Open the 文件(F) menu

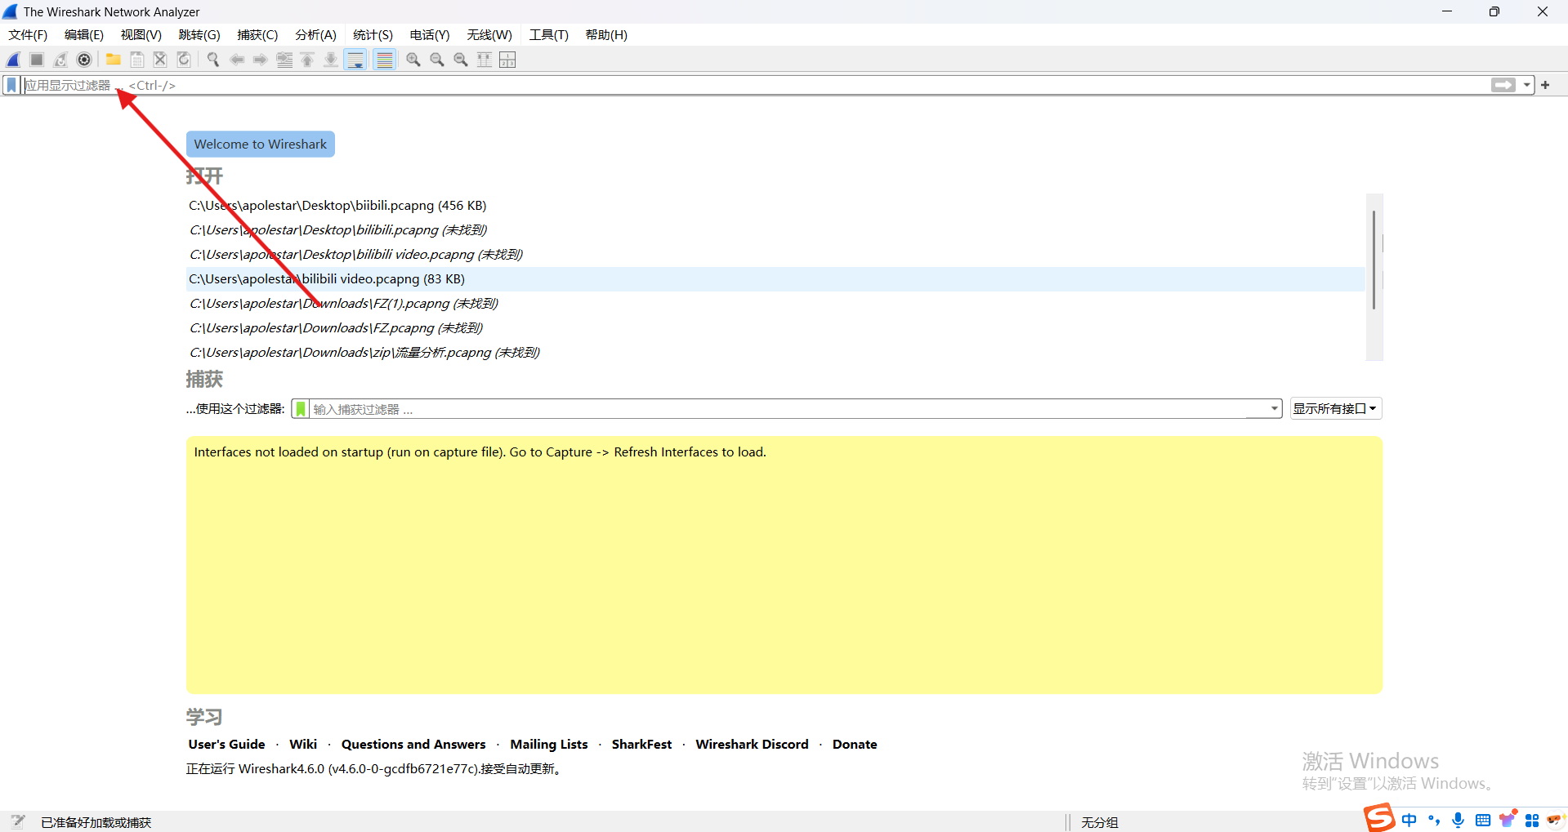(x=28, y=35)
